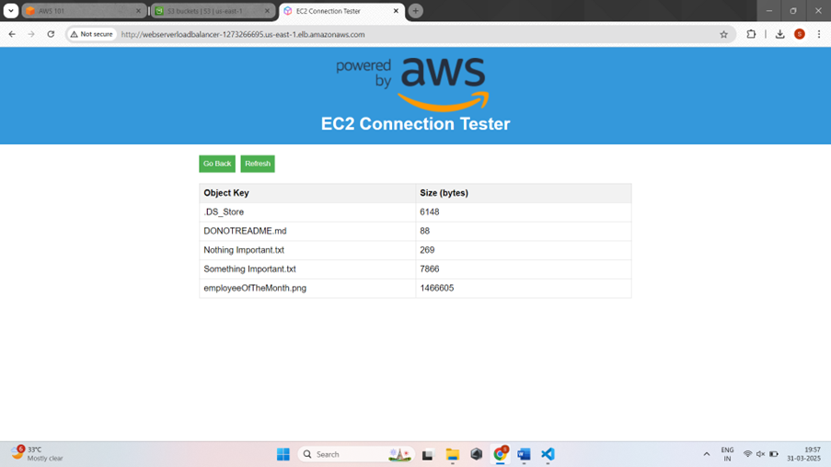Go back to the previous page
Image resolution: width=831 pixels, height=467 pixels.
[x=12, y=34]
